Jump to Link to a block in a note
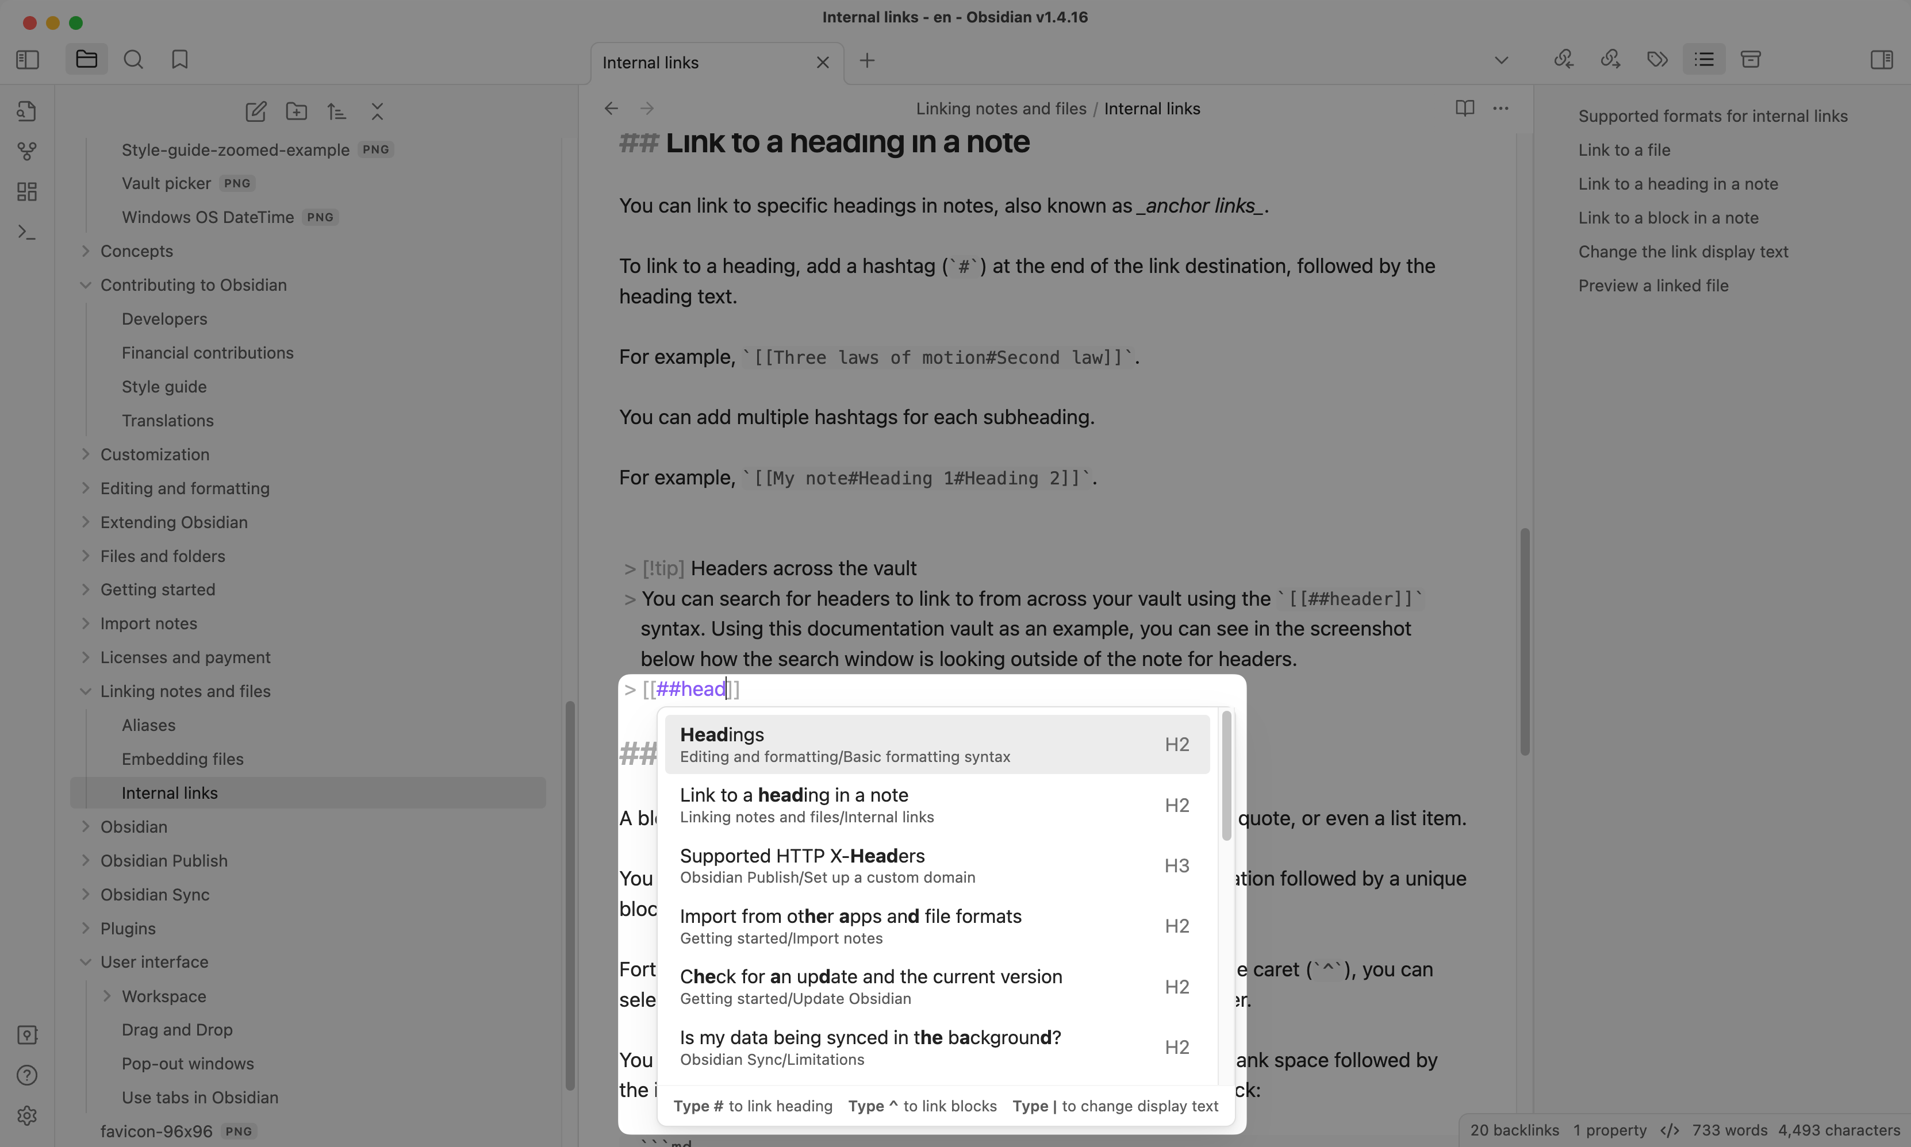Image resolution: width=1911 pixels, height=1147 pixels. coord(1667,218)
